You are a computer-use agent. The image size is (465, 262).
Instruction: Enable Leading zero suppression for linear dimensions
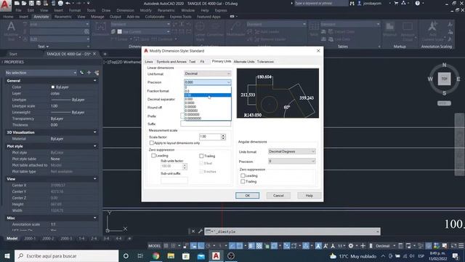[153, 156]
